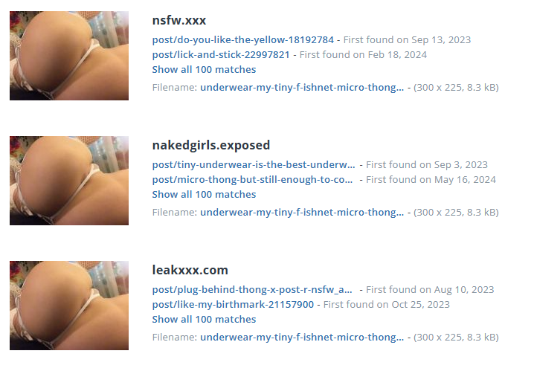The width and height of the screenshot is (534, 371).
Task: Open the first result's thumbnail image
Action: pyautogui.click(x=69, y=56)
